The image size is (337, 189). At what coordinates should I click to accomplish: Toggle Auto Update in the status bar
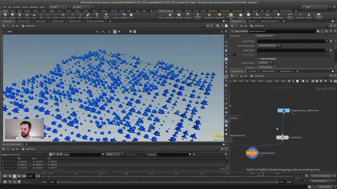click(324, 187)
